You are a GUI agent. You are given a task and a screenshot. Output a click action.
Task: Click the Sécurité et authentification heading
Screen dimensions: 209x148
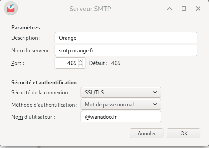click(44, 82)
